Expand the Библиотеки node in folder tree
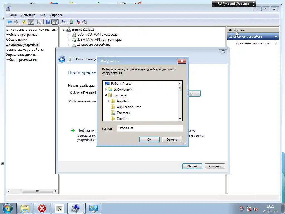Image resolution: width=285 pixels, height=214 pixels. [x=106, y=89]
